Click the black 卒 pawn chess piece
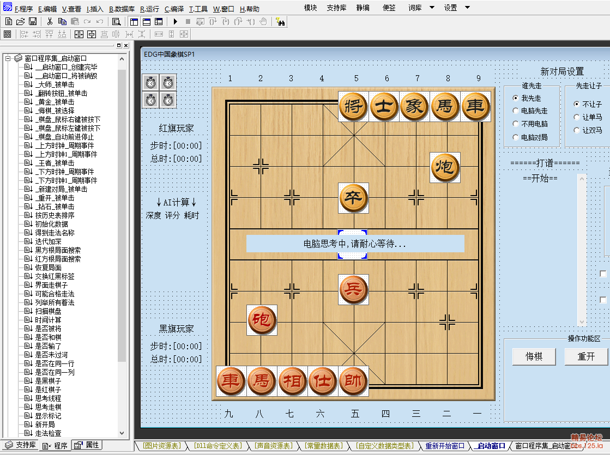The image size is (610, 455). point(353,198)
